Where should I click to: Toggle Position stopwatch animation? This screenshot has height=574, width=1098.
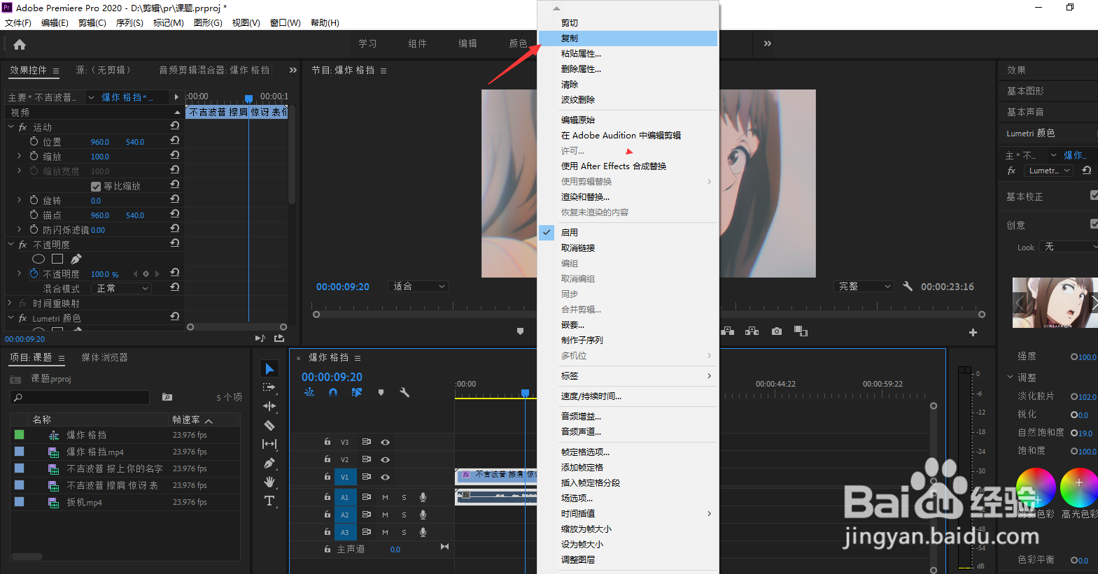tap(34, 141)
